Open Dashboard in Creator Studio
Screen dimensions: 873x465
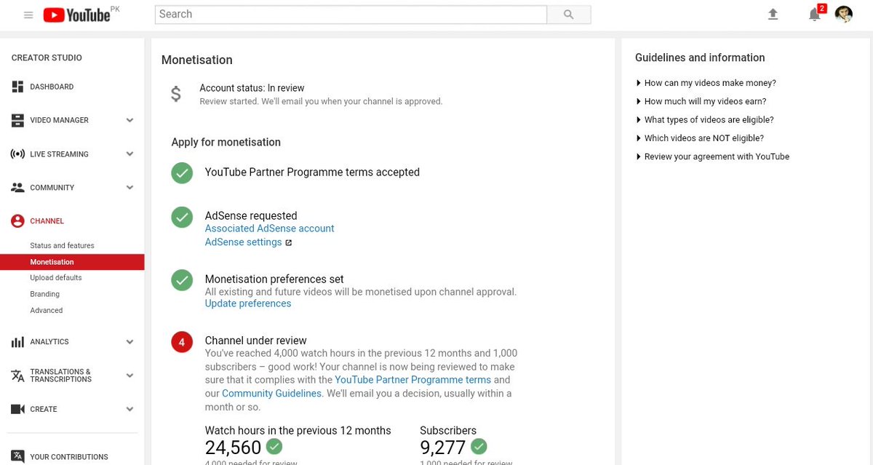tap(52, 87)
